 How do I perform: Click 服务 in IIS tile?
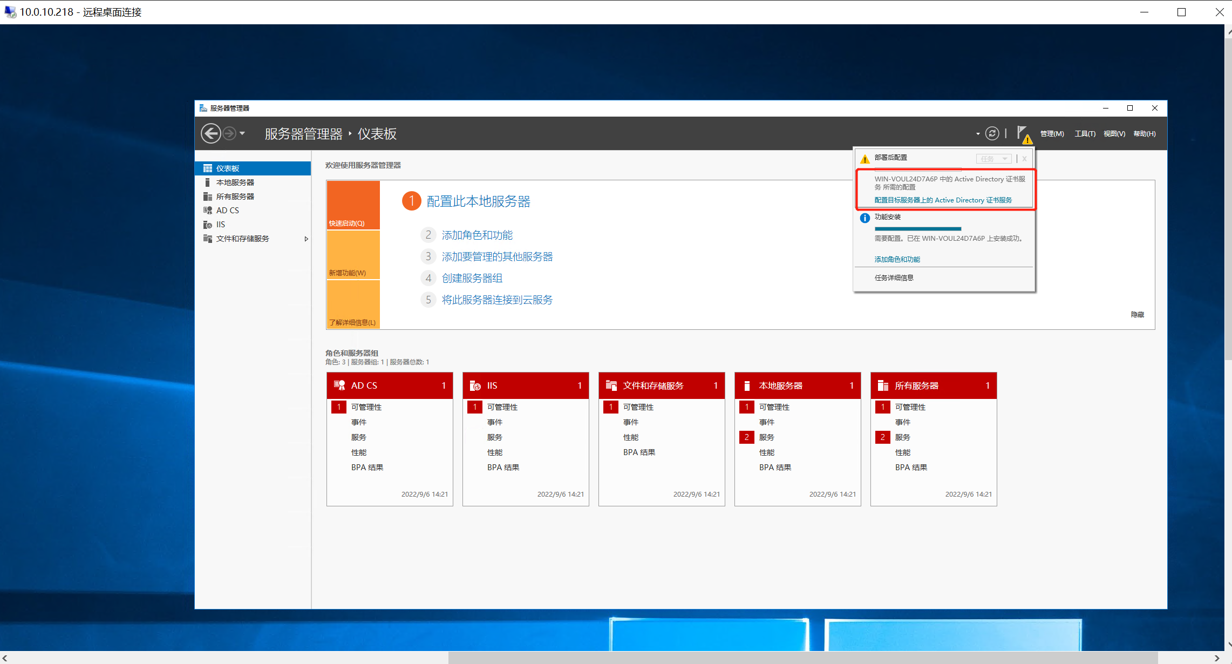coord(494,437)
